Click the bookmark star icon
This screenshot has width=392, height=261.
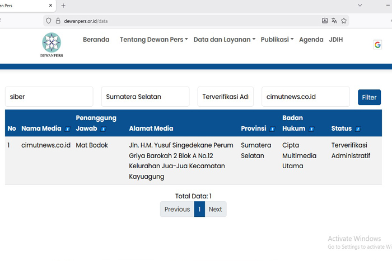pos(344,21)
